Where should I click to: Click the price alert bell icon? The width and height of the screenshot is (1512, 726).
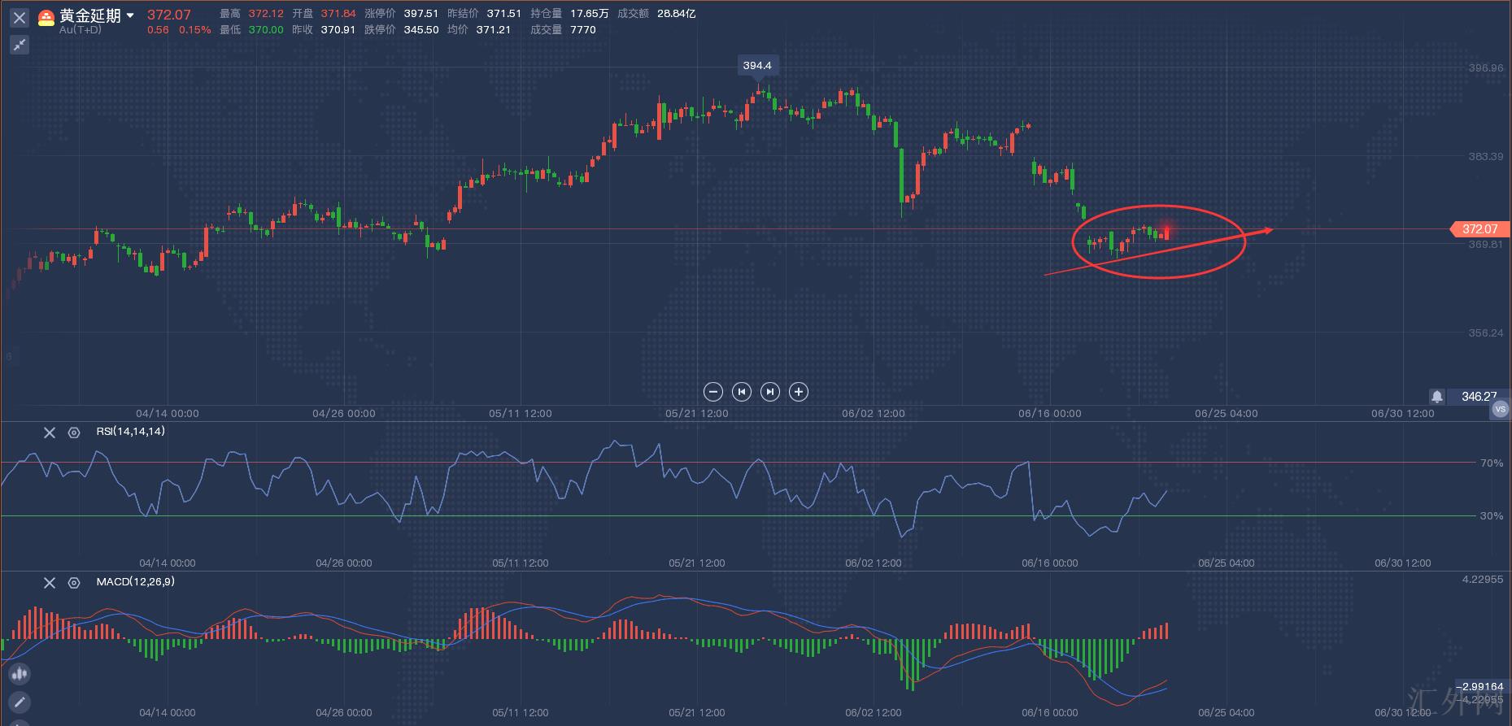pyautogui.click(x=1437, y=397)
